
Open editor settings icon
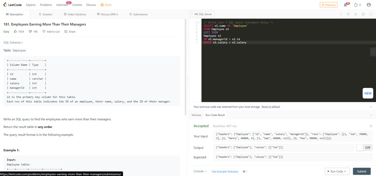tap(363, 14)
